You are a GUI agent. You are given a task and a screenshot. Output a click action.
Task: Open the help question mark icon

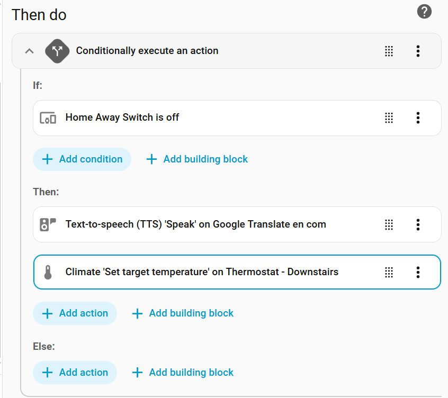424,11
